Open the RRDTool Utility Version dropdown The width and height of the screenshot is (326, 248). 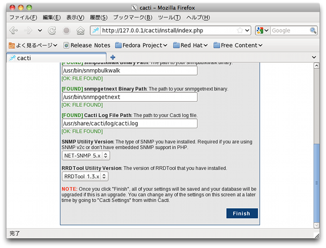(85, 176)
